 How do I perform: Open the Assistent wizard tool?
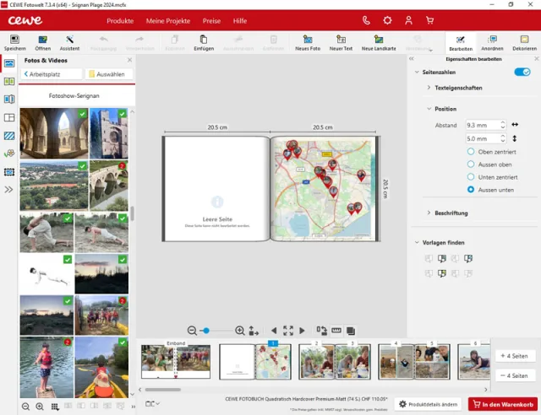pos(69,40)
